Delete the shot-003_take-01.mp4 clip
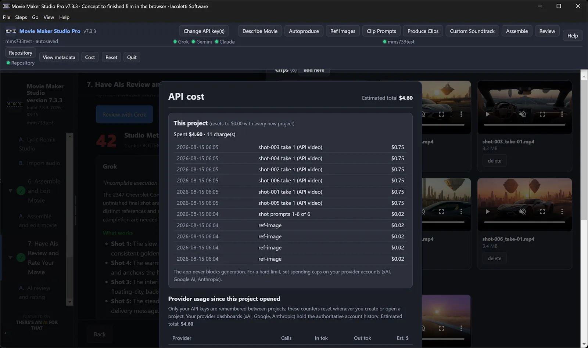 point(494,161)
